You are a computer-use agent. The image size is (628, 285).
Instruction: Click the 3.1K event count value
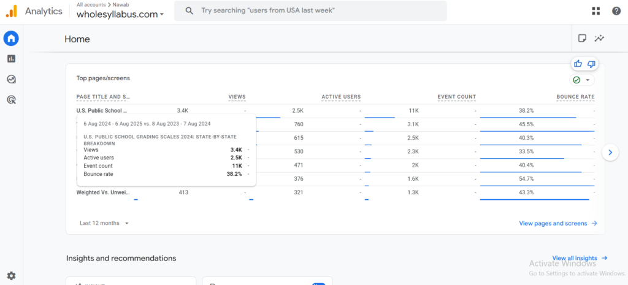[x=414, y=124]
